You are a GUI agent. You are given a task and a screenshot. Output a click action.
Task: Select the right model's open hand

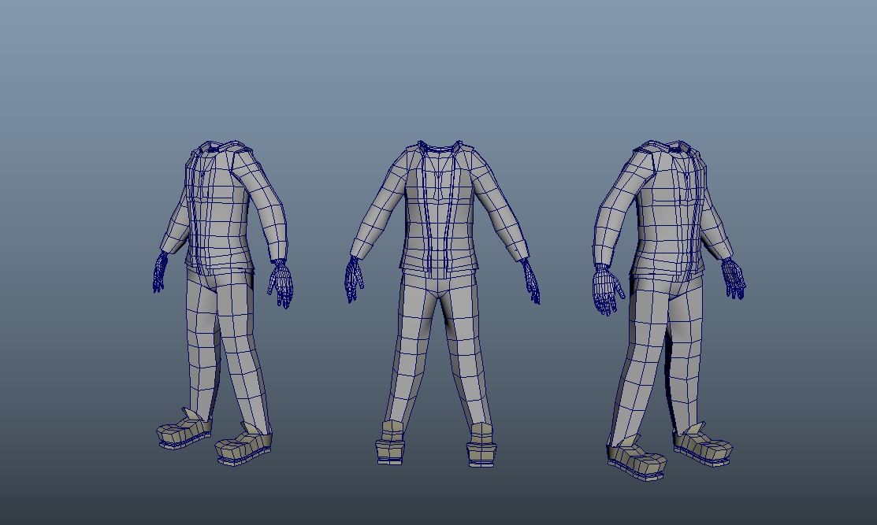(x=608, y=290)
